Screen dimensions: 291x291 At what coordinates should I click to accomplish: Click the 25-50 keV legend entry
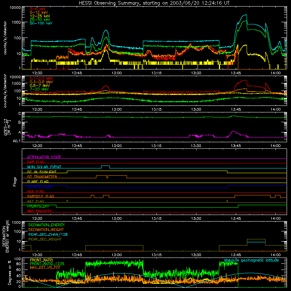point(40,20)
